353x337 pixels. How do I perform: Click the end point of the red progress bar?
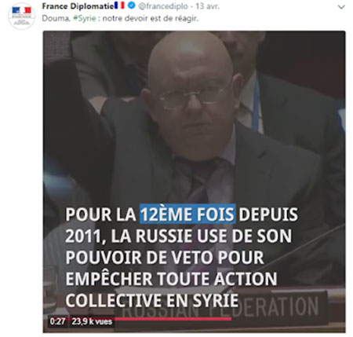[x=231, y=319]
